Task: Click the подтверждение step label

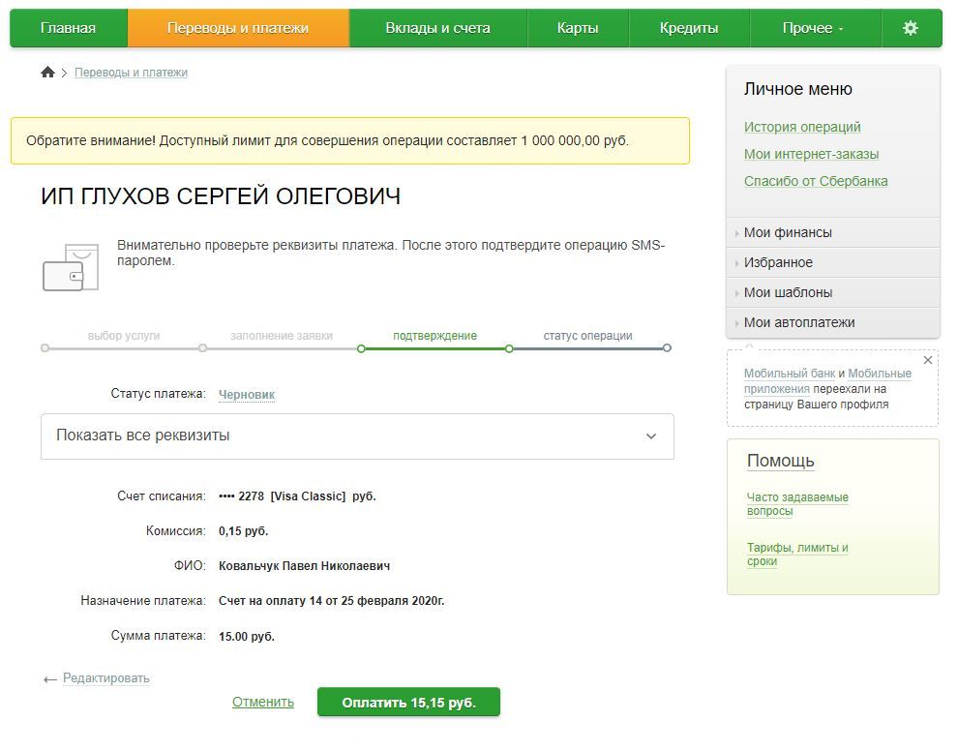Action: (435, 336)
